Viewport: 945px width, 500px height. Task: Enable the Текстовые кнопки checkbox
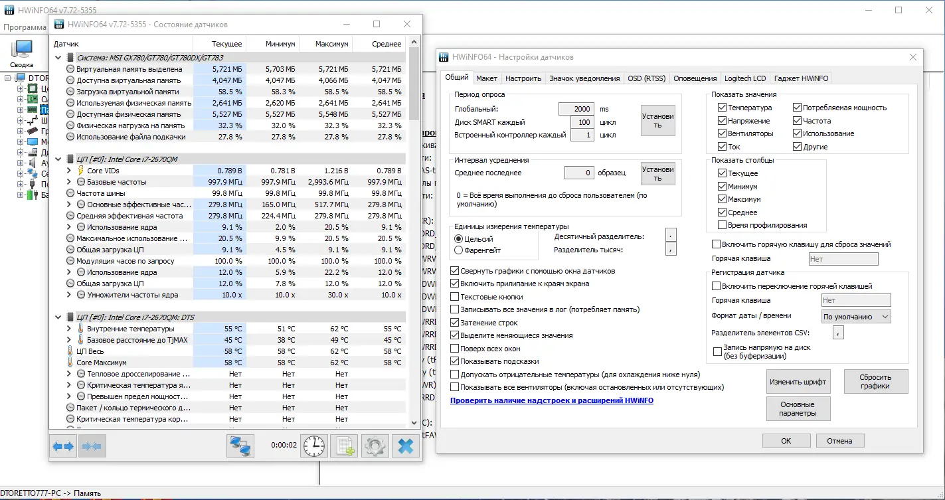point(454,297)
